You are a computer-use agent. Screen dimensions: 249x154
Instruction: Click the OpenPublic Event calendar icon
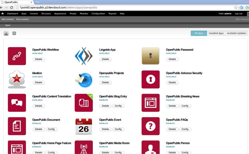point(84,126)
